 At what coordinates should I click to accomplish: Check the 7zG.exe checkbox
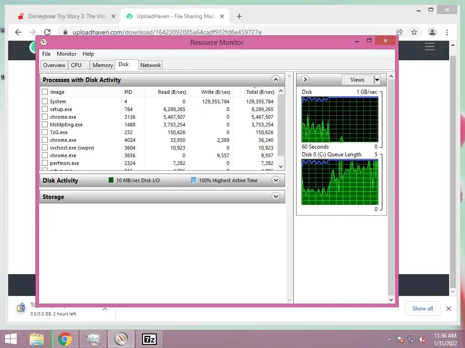(x=45, y=132)
